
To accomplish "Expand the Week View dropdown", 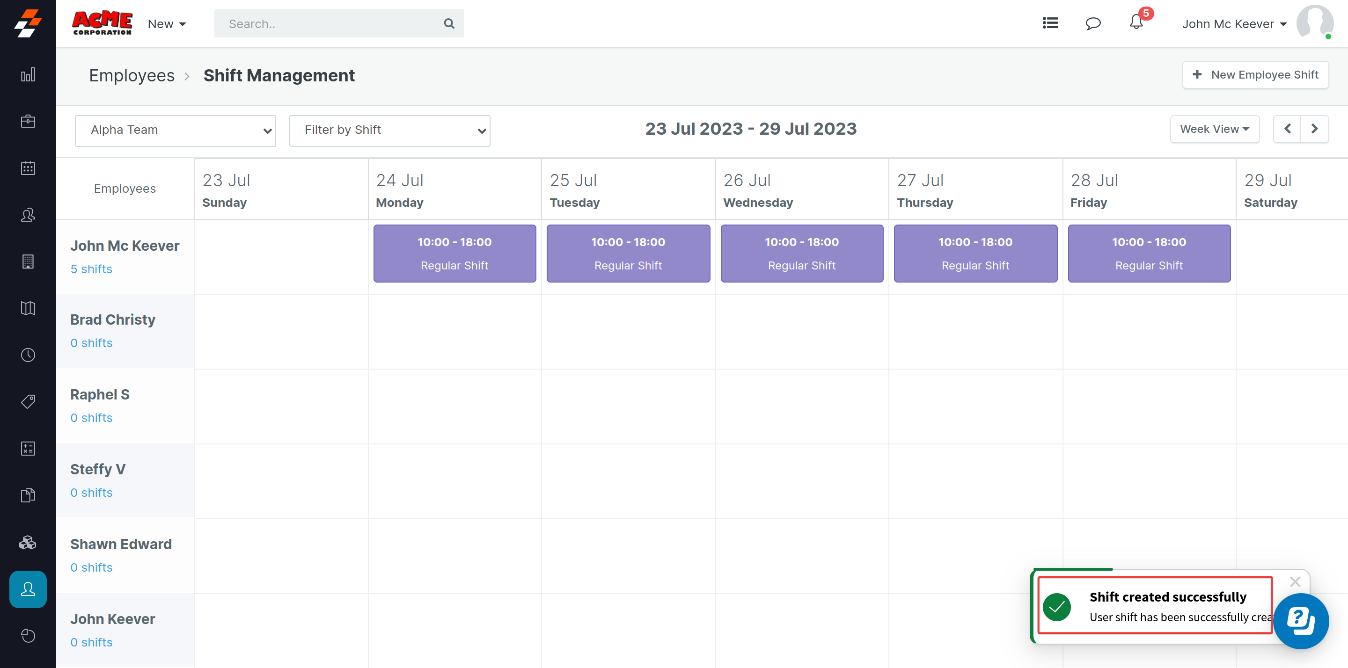I will click(x=1214, y=129).
